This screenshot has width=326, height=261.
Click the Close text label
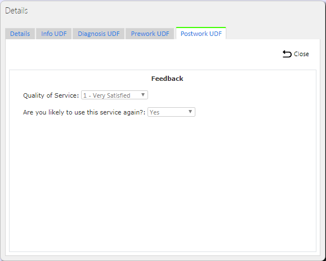(301, 54)
